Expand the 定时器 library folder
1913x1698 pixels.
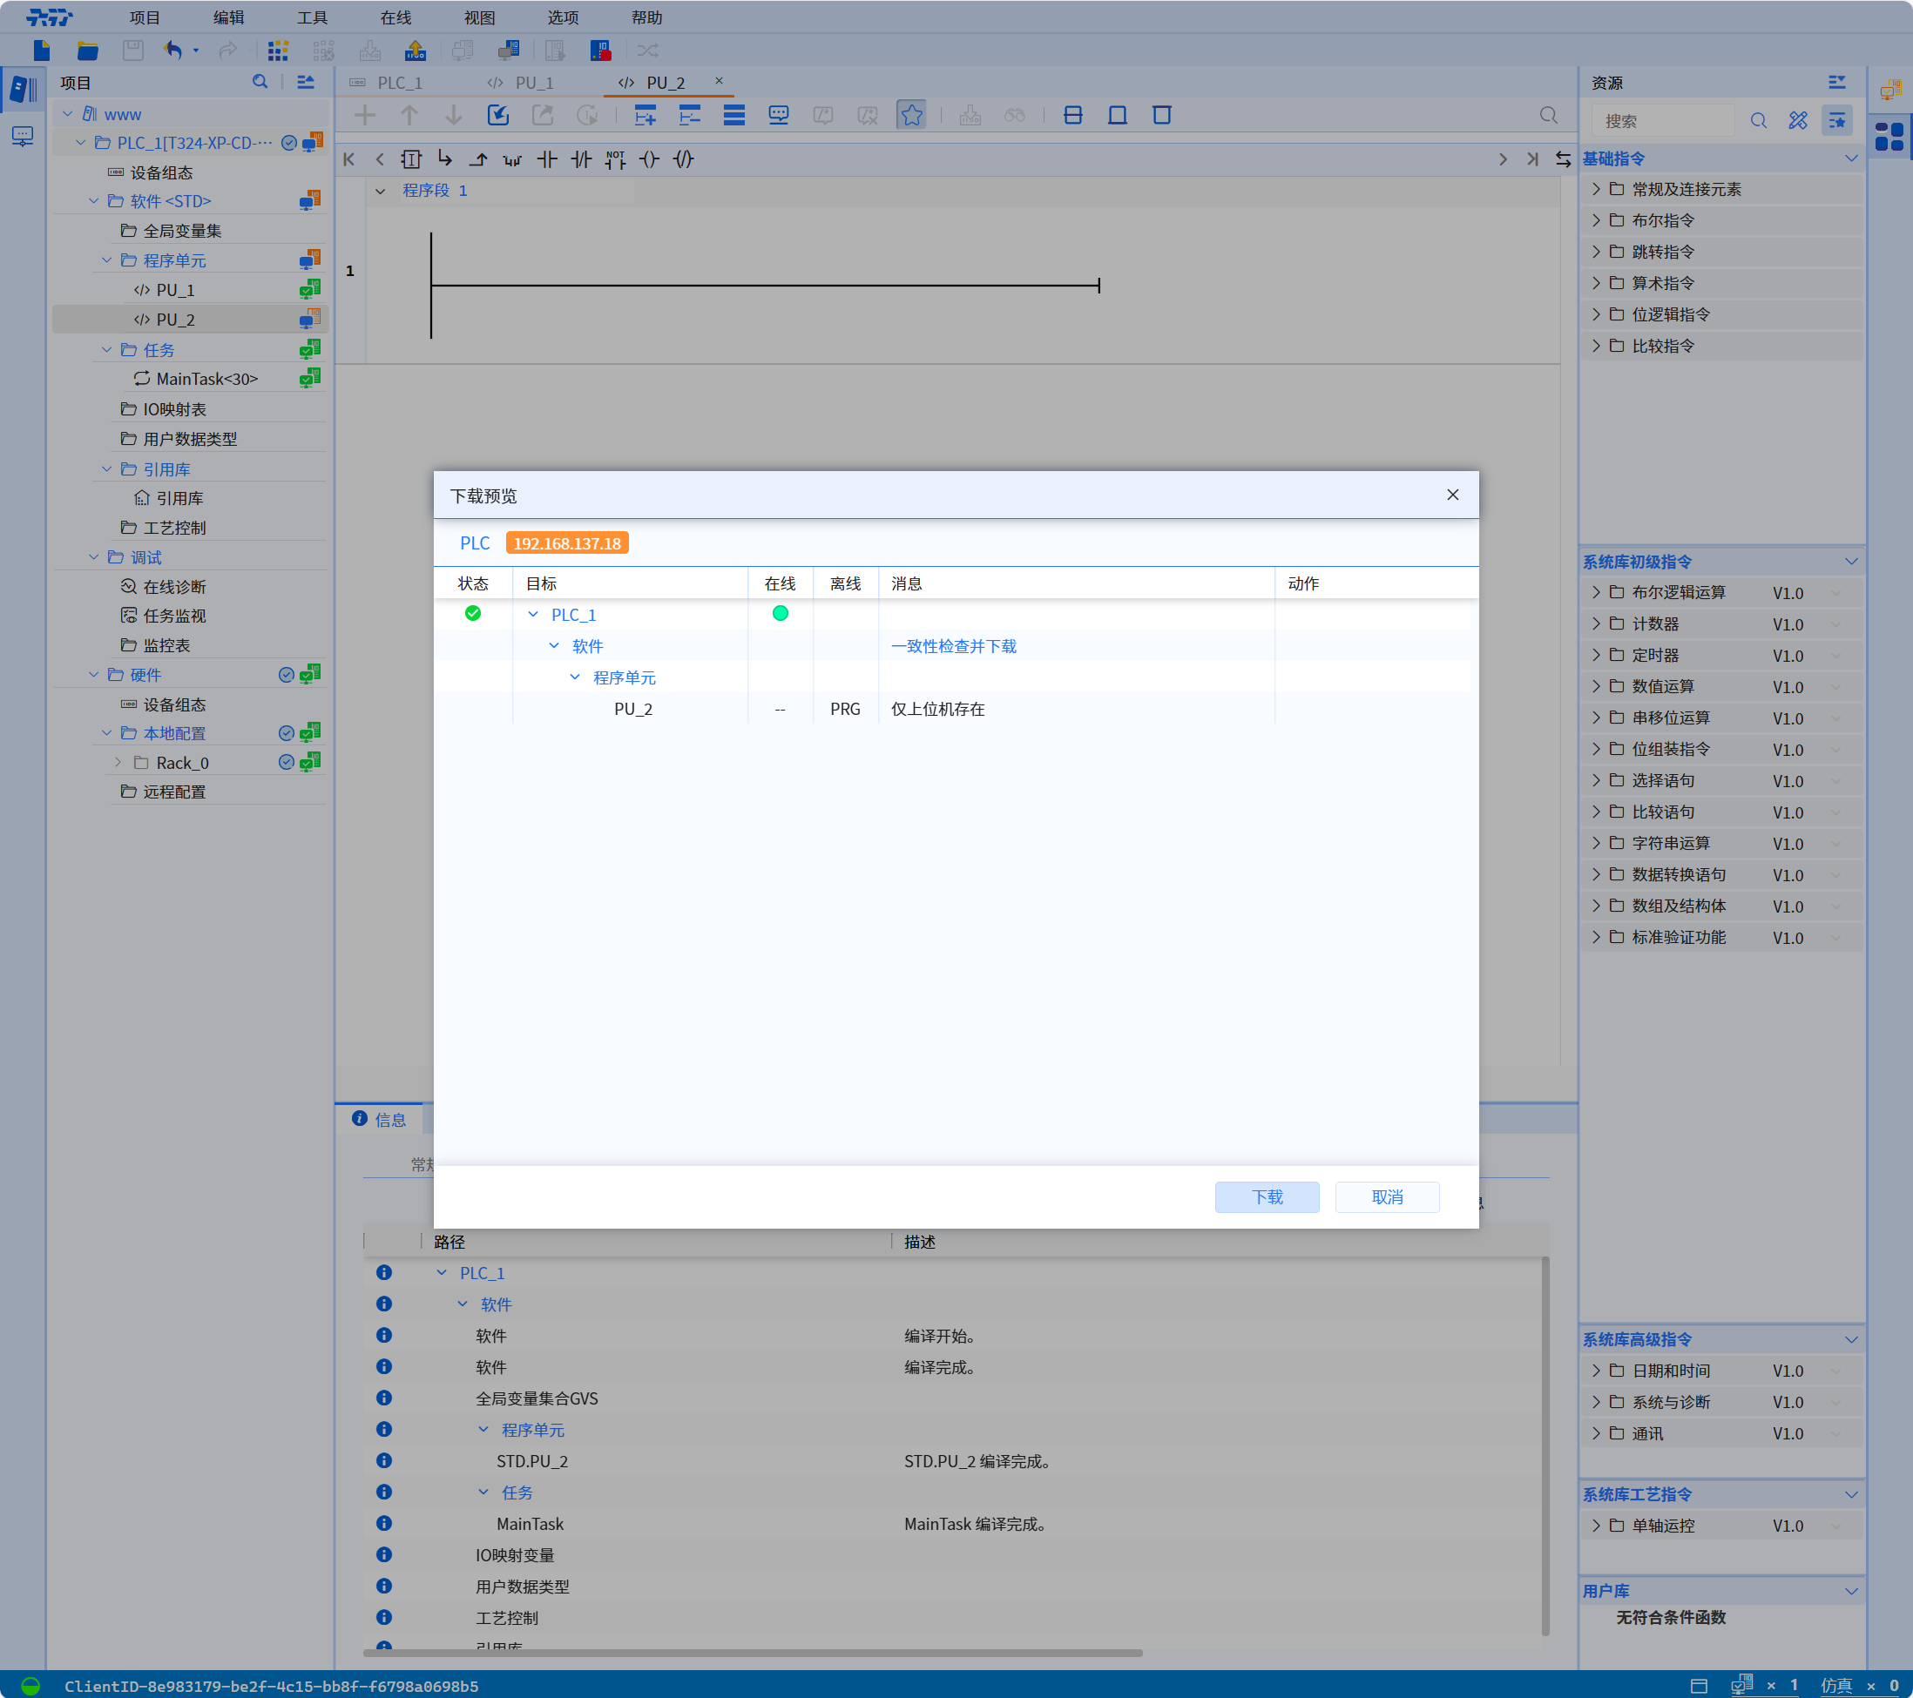1597,655
